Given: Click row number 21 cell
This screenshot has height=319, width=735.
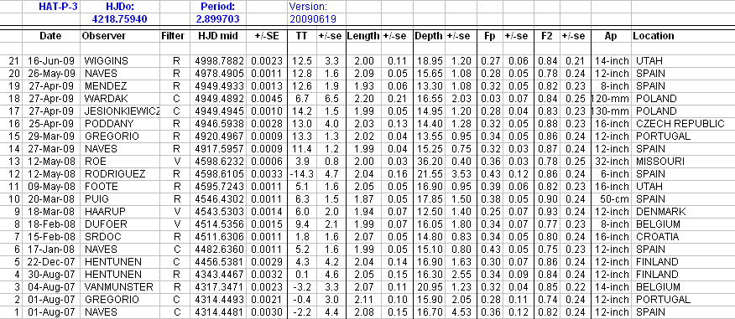Looking at the screenshot, I should click(11, 61).
